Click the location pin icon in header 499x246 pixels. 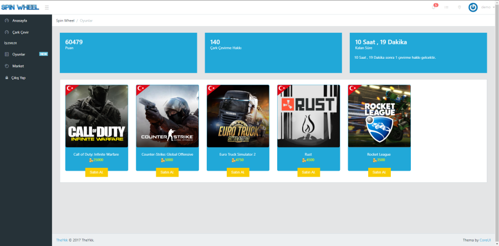pyautogui.click(x=459, y=7)
